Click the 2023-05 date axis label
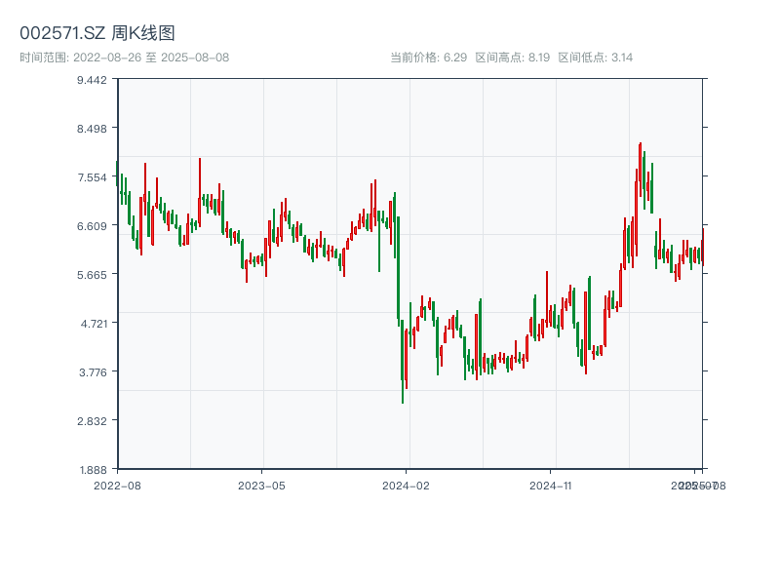The image size is (780, 585). [261, 485]
